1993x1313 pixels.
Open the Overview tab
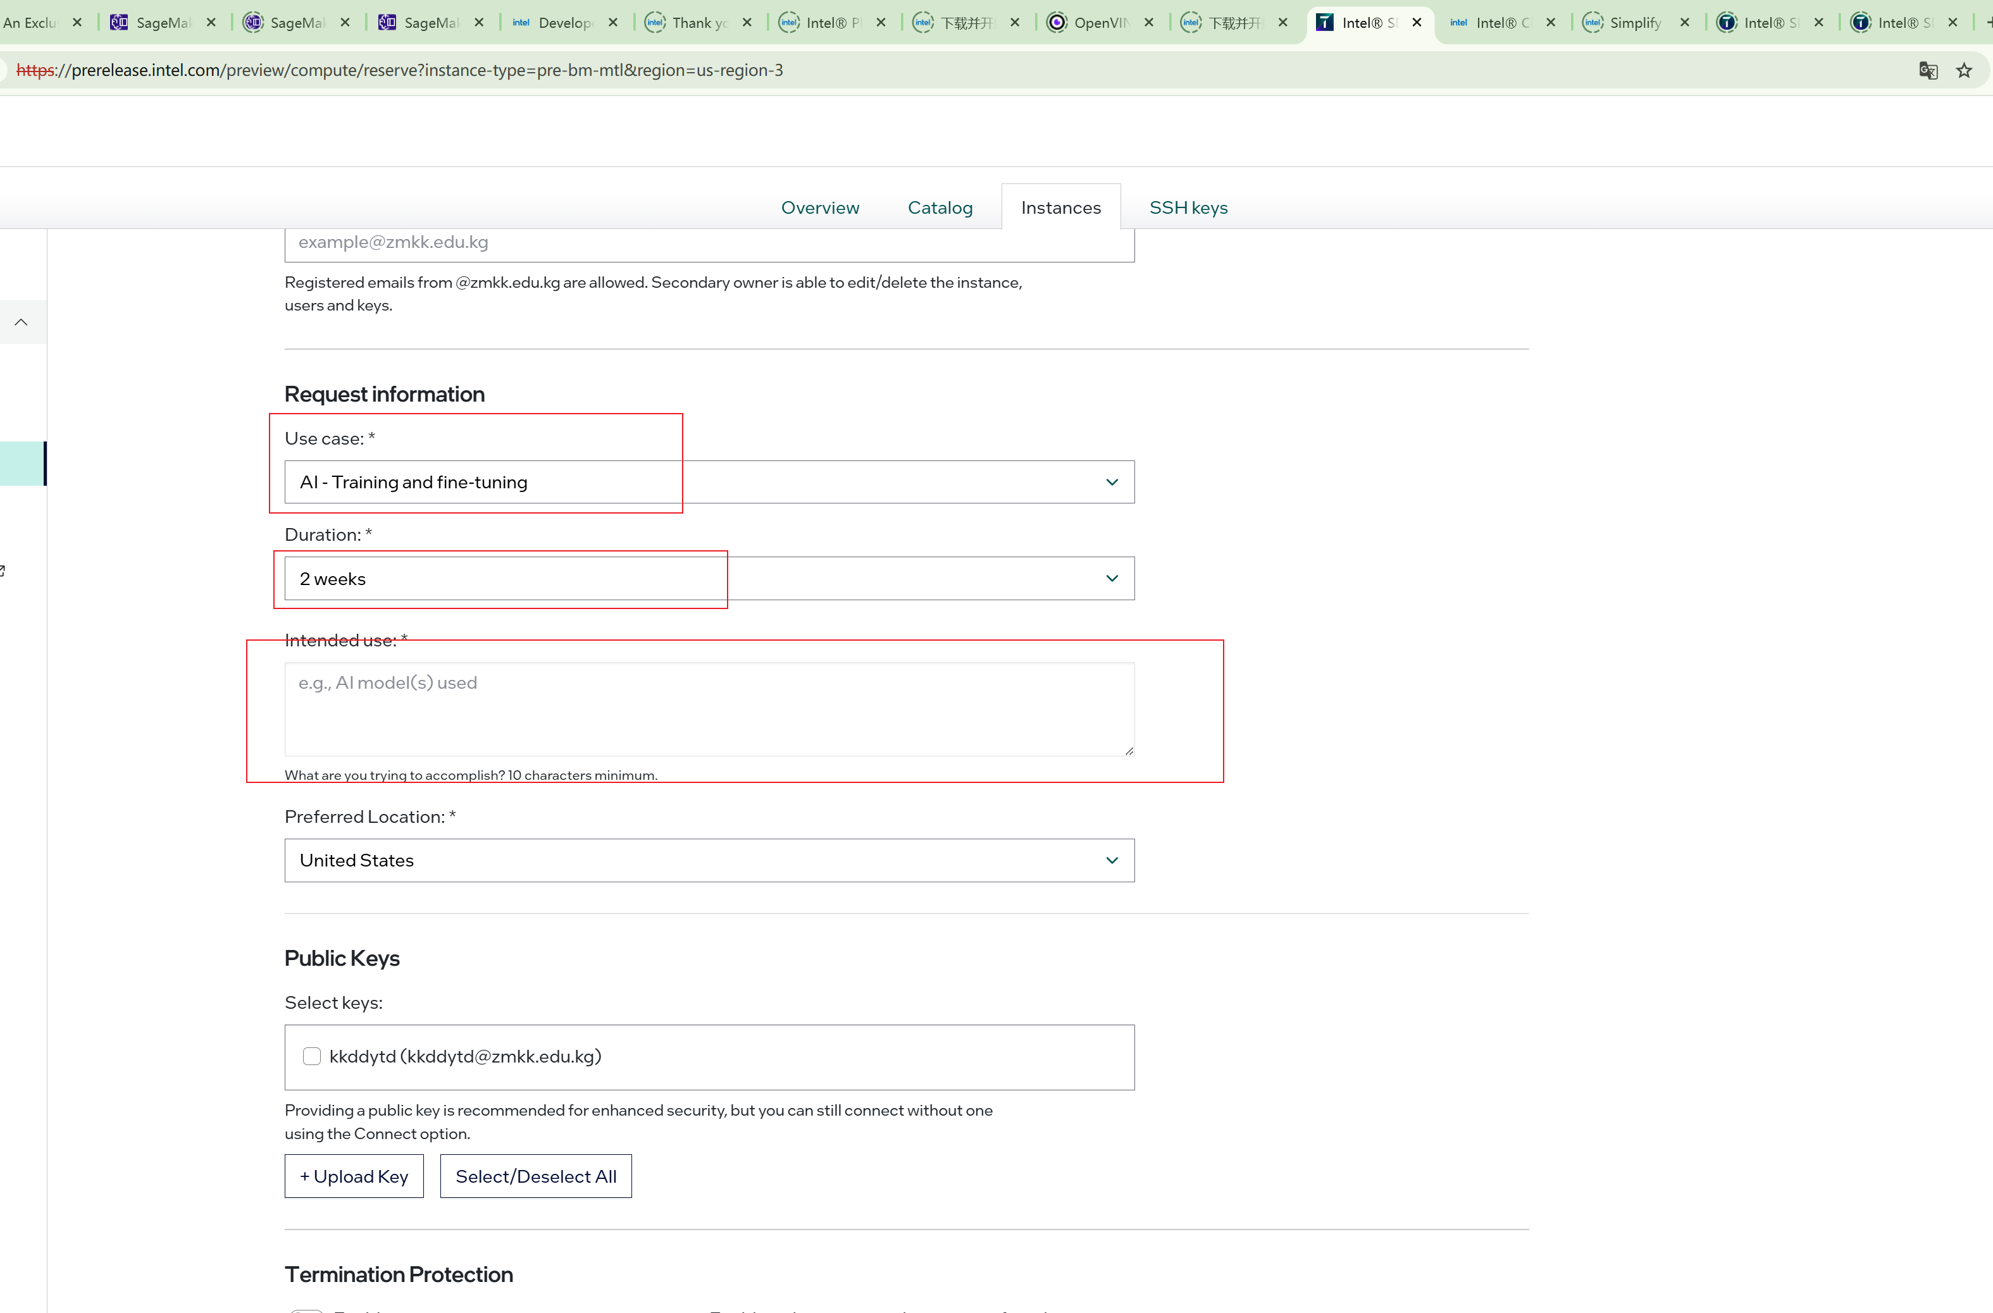point(819,207)
